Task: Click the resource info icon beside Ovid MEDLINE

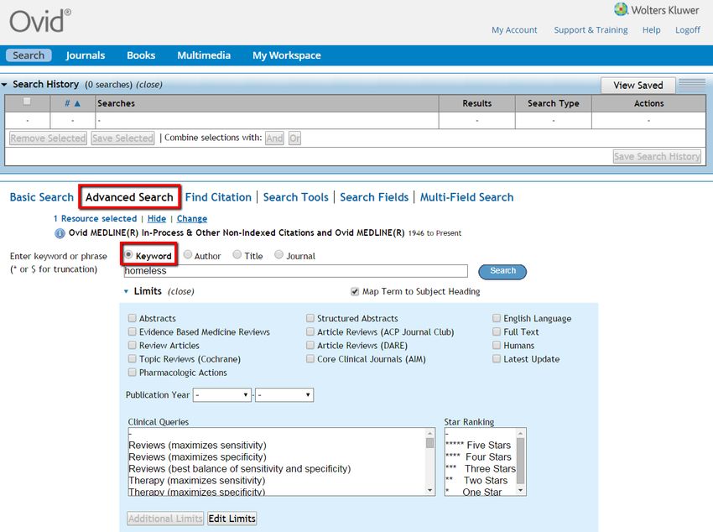Action: click(60, 233)
